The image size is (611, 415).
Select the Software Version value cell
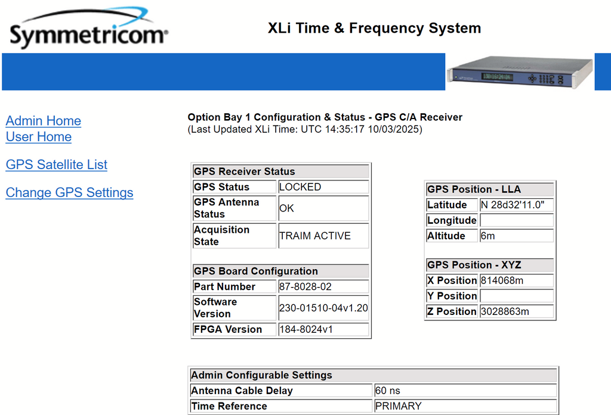(323, 308)
